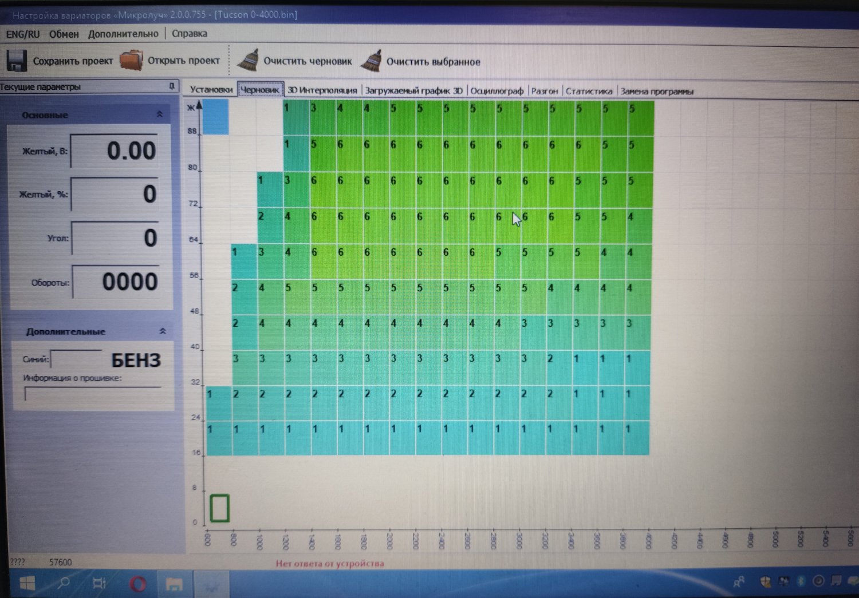This screenshot has width=859, height=598.
Task: Open Windows Start menu
Action: pos(27,584)
